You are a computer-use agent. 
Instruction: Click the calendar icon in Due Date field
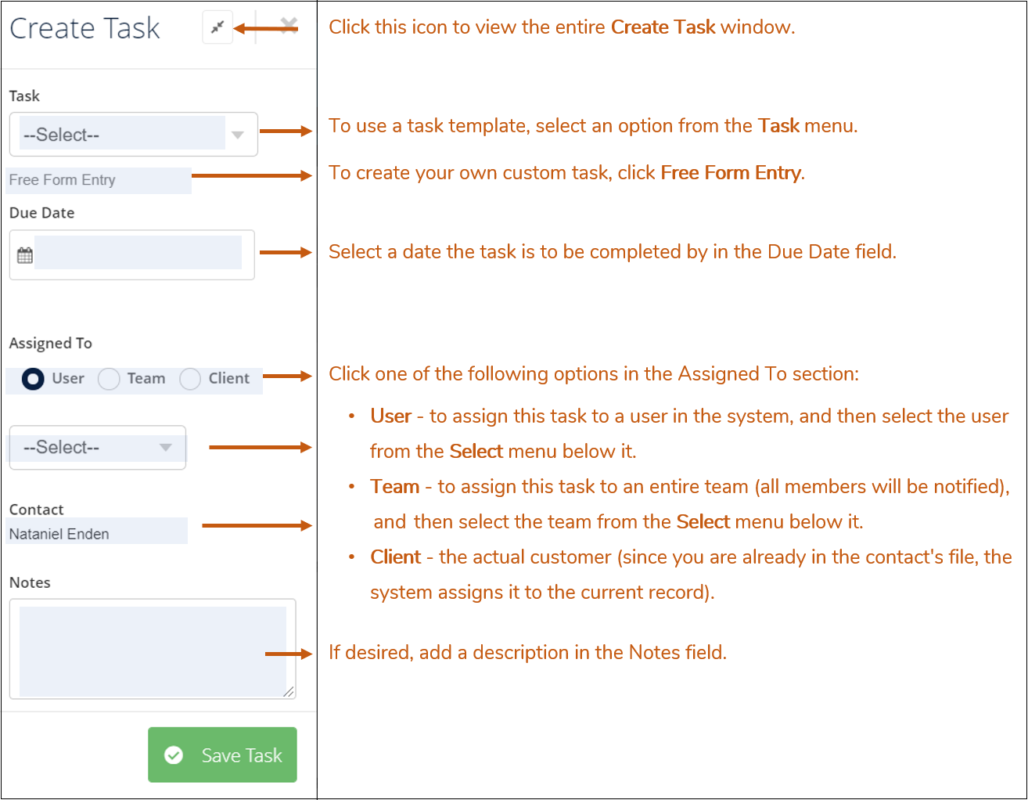point(24,254)
